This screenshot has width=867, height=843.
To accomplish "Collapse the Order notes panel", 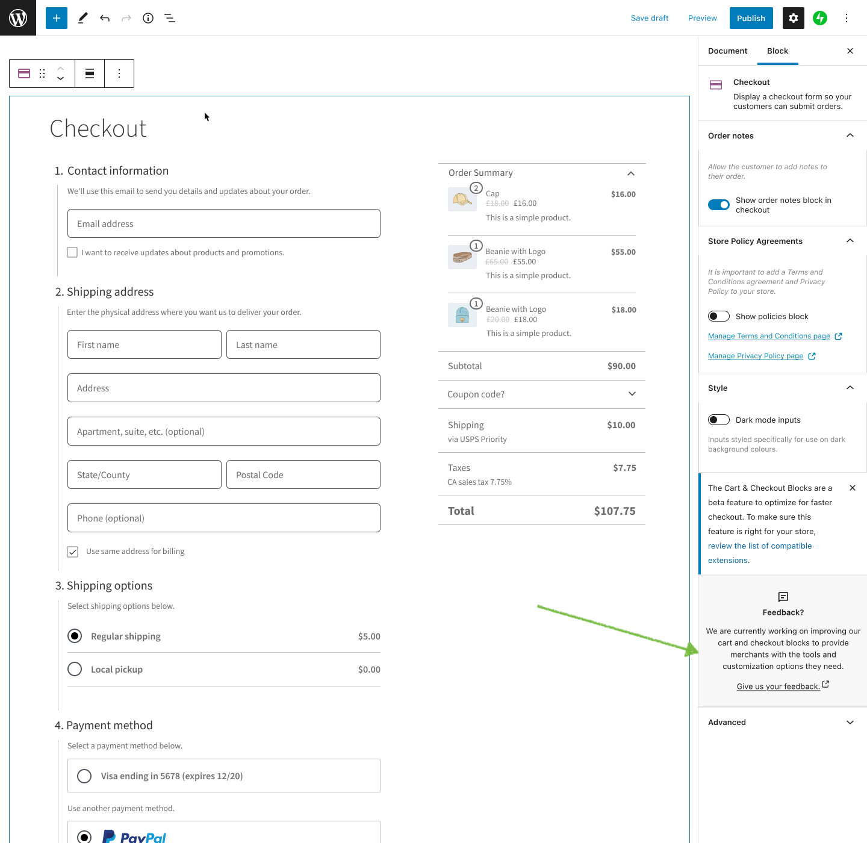I will pos(850,135).
